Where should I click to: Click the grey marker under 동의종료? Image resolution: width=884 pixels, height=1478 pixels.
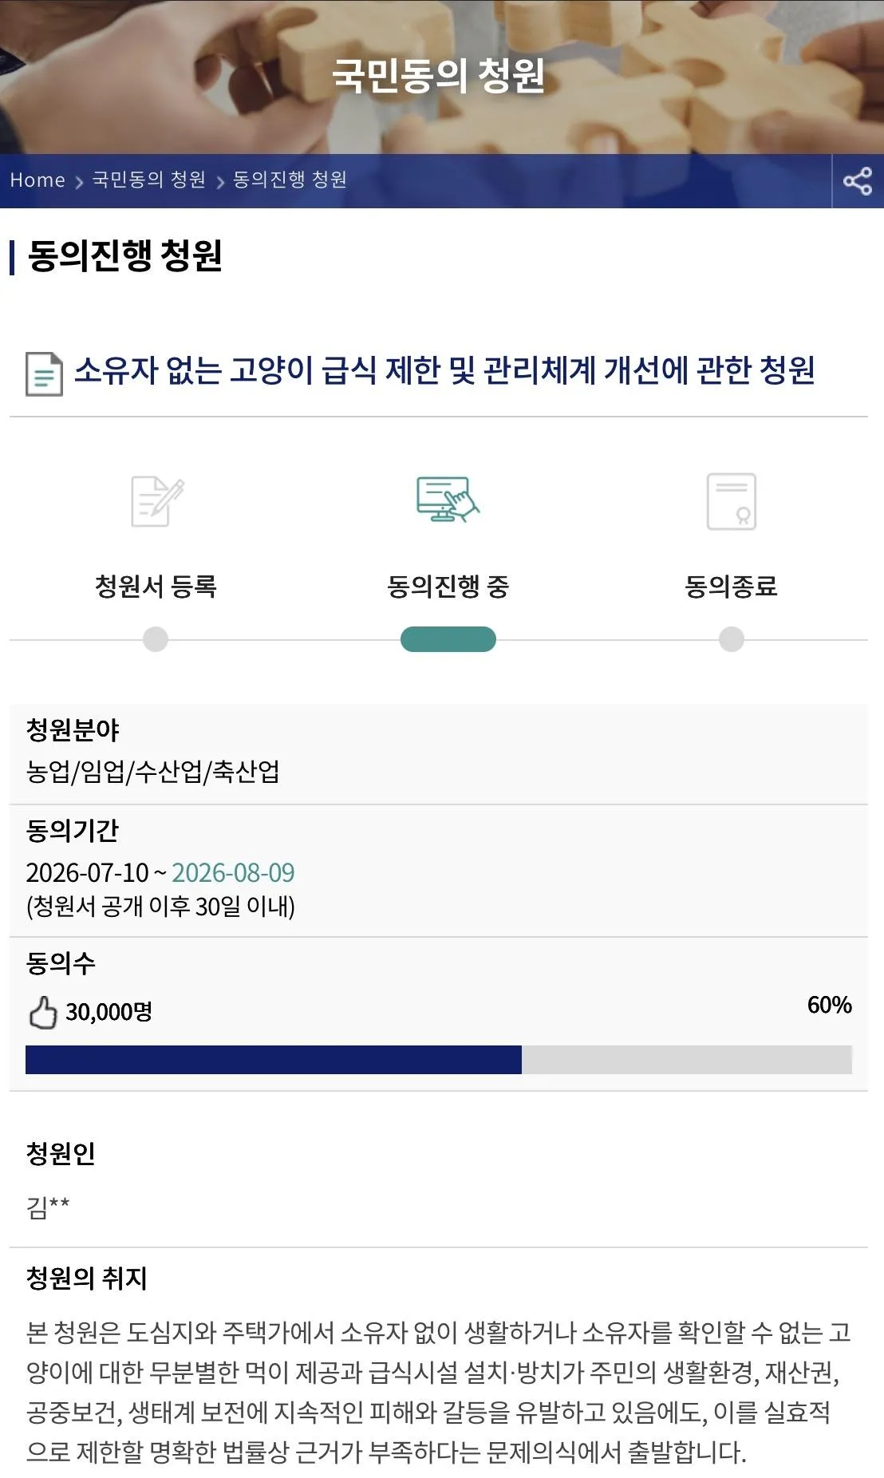[x=732, y=639]
